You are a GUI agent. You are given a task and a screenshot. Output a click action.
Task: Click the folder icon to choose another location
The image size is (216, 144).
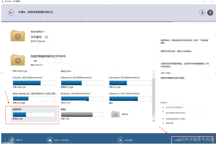click(x=50, y=140)
